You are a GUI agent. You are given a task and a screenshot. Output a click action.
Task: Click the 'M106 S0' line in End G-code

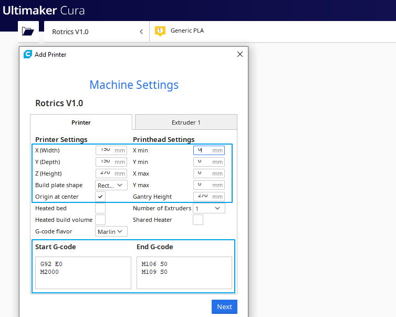tap(154, 264)
